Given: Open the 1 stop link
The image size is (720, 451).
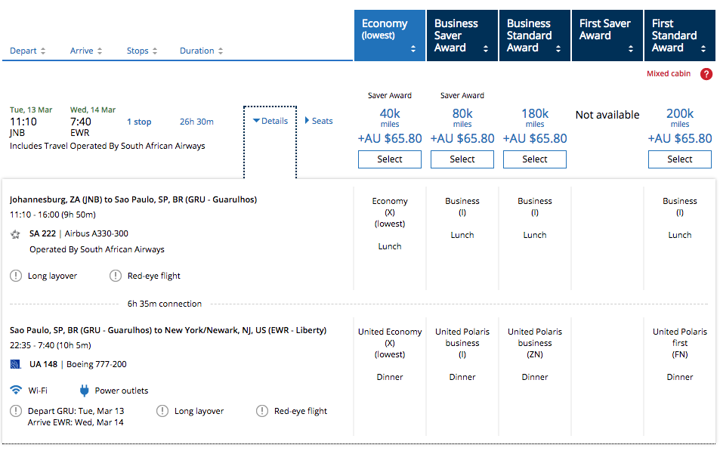Looking at the screenshot, I should coord(139,122).
